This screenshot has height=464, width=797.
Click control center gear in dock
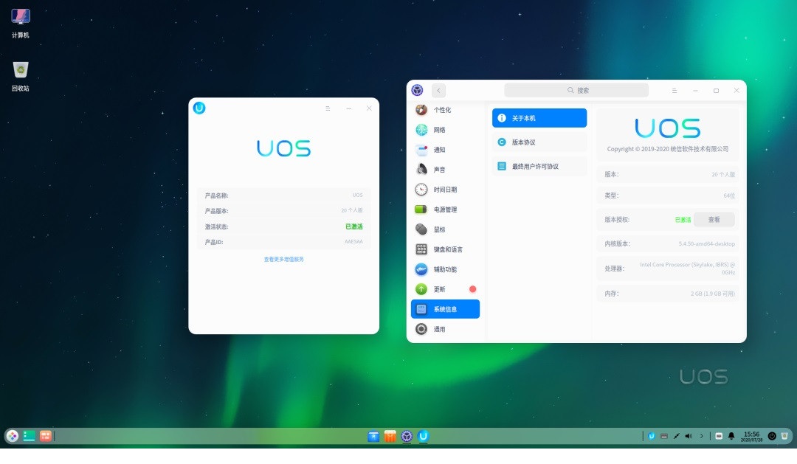407,436
